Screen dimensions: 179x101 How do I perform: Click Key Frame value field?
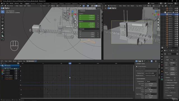click(x=151, y=84)
